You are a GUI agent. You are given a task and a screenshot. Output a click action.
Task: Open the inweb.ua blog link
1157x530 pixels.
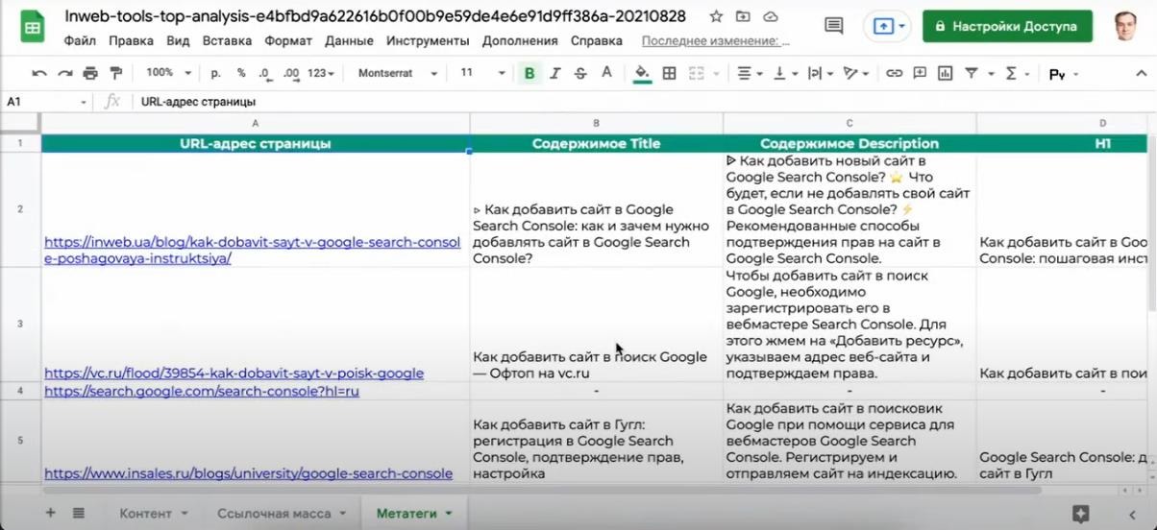252,250
